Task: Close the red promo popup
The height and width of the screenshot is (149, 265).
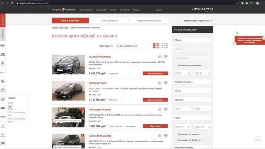Action: [237, 33]
